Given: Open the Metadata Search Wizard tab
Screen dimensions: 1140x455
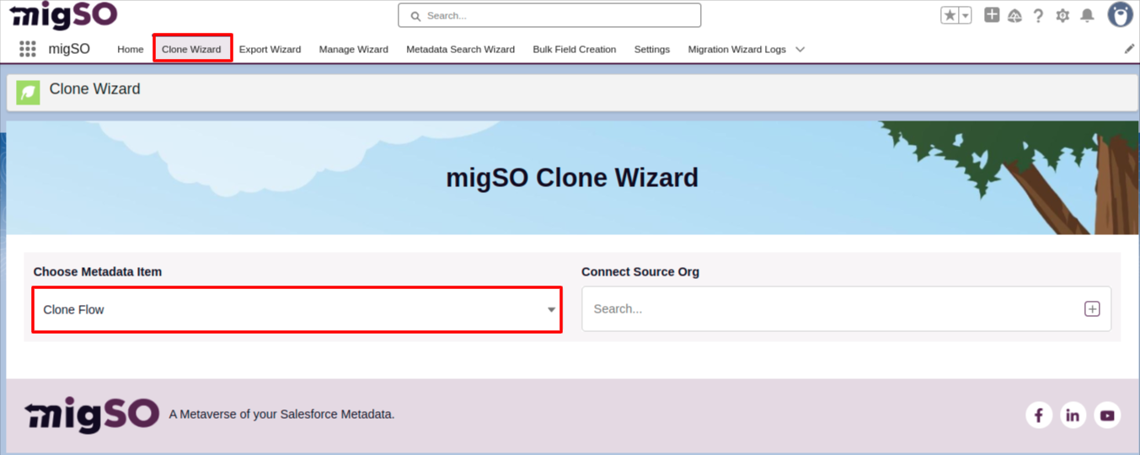Looking at the screenshot, I should (x=460, y=49).
